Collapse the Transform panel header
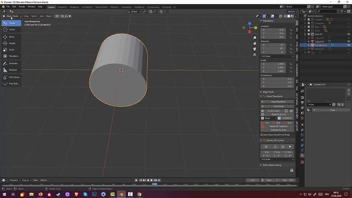This screenshot has height=198, width=352. pyautogui.click(x=267, y=21)
